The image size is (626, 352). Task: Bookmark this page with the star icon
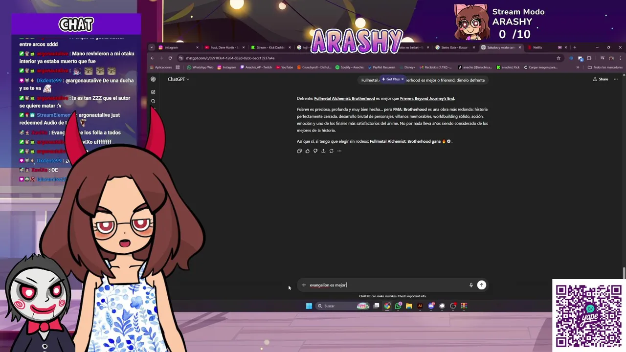click(x=558, y=58)
